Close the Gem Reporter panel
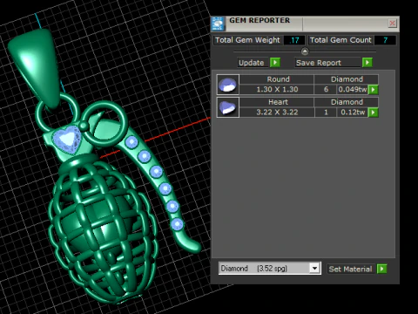The width and height of the screenshot is (418, 314). click(x=392, y=23)
